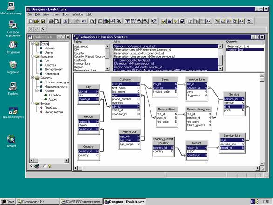Click the En language indicator in system tray
This screenshot has width=273, height=205.
[253, 202]
